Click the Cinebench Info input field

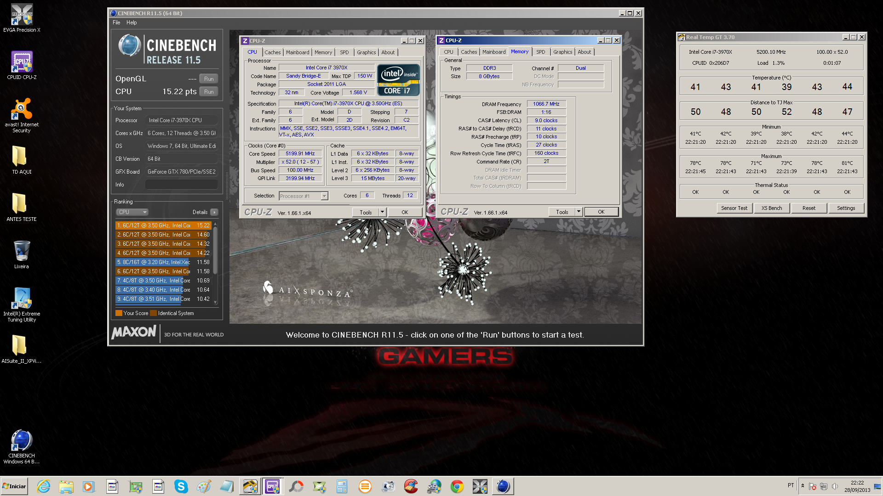pyautogui.click(x=182, y=185)
